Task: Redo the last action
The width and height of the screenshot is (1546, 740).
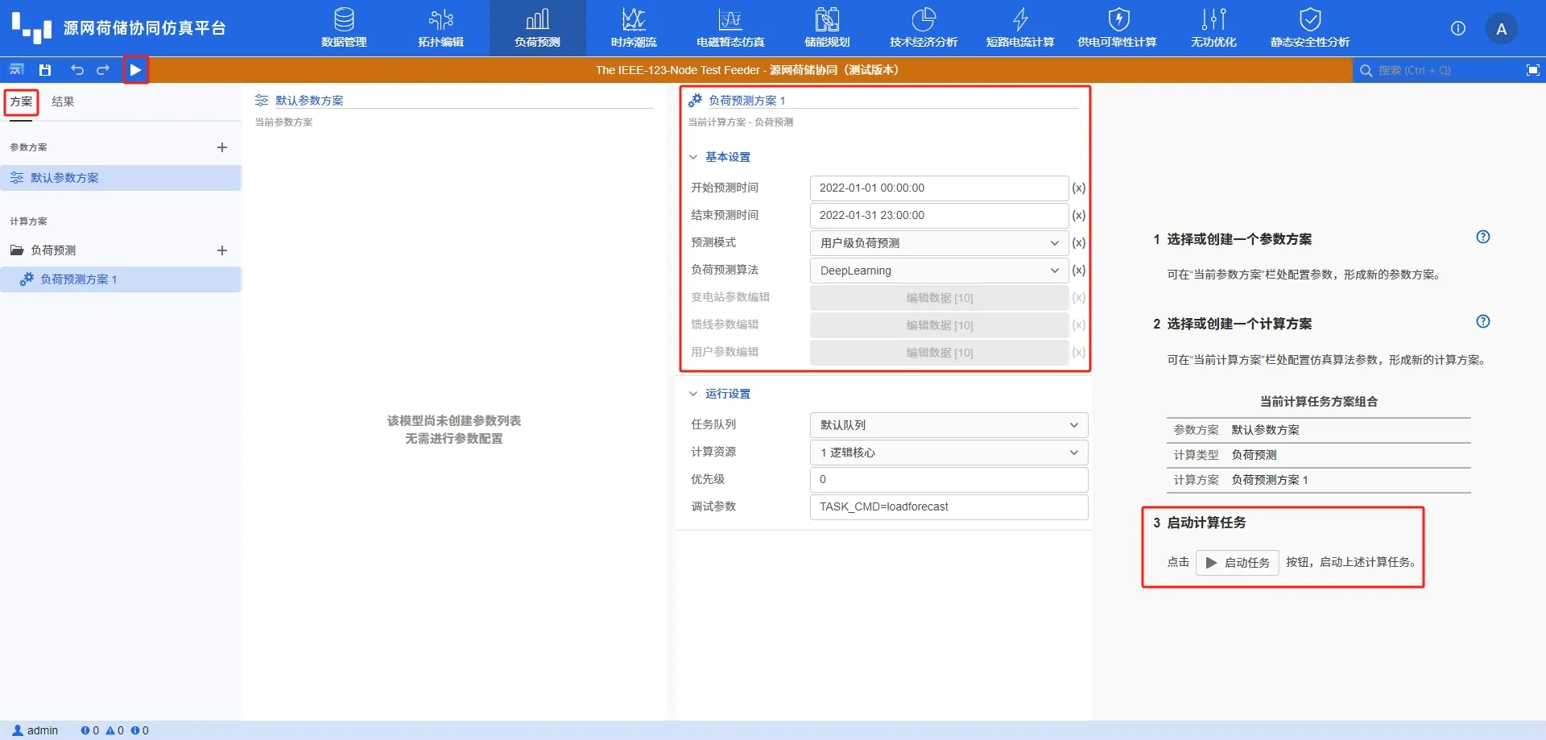Action: tap(103, 70)
